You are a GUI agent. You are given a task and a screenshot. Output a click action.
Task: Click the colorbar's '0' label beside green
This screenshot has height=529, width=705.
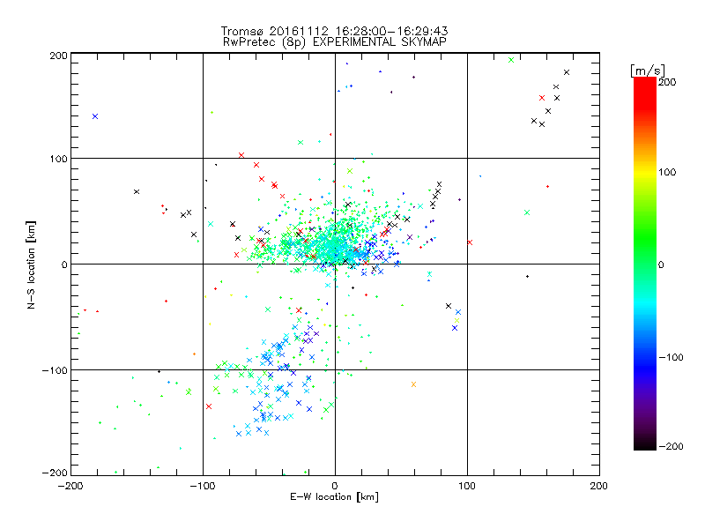click(x=661, y=265)
